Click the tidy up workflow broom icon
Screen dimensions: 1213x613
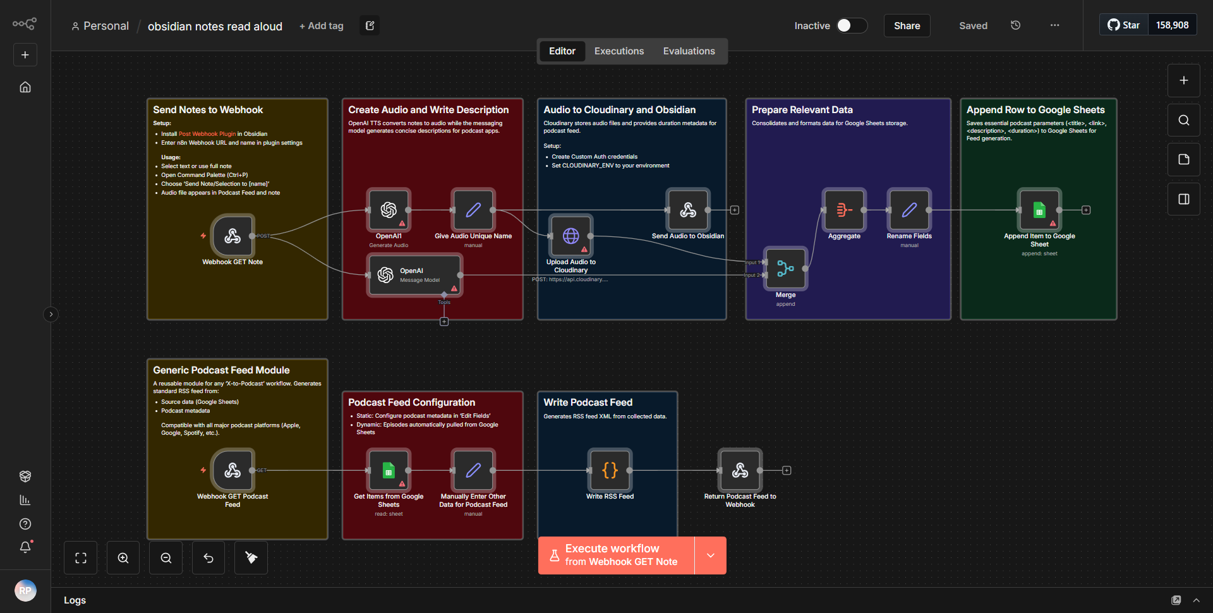[x=251, y=558]
